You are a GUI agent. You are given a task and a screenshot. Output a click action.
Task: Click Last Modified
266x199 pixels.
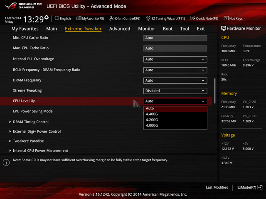[217, 187]
